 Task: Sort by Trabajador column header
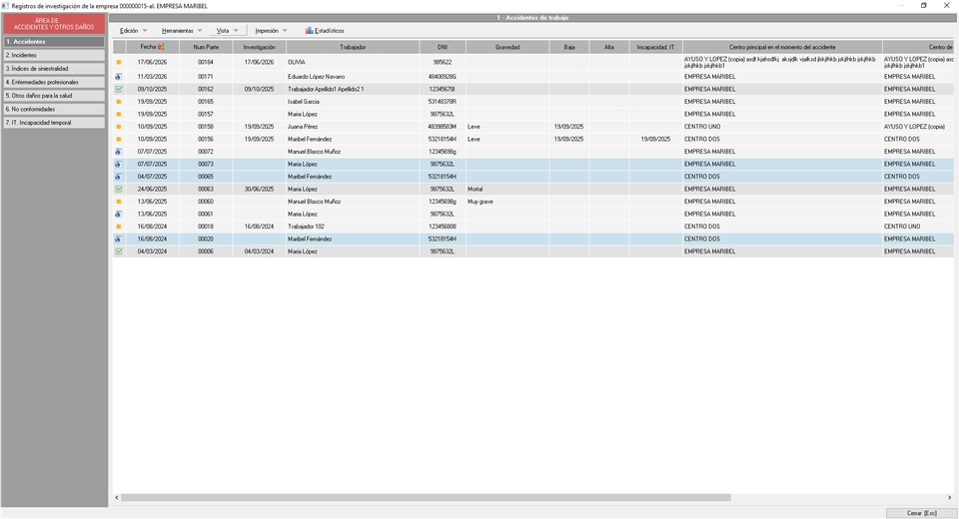[x=353, y=47]
